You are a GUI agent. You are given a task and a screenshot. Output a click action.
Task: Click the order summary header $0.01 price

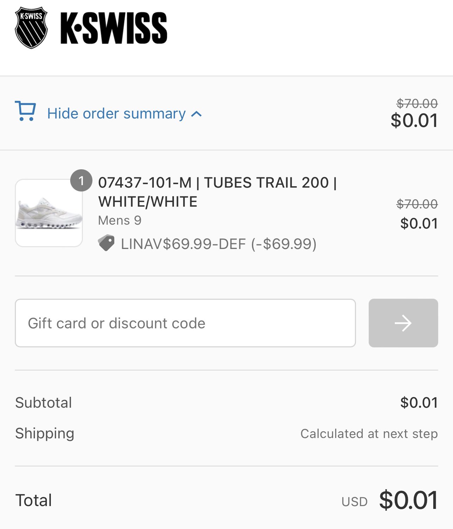tap(414, 121)
